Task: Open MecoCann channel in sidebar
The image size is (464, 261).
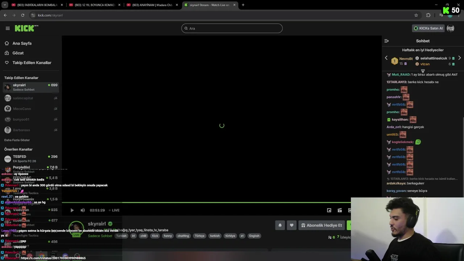Action: point(31,109)
